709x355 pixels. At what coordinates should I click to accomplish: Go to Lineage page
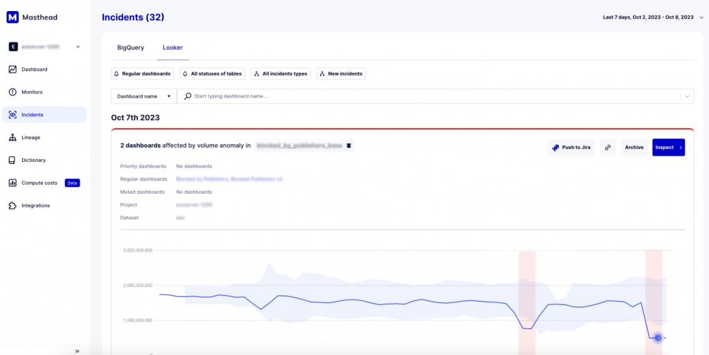tap(30, 138)
